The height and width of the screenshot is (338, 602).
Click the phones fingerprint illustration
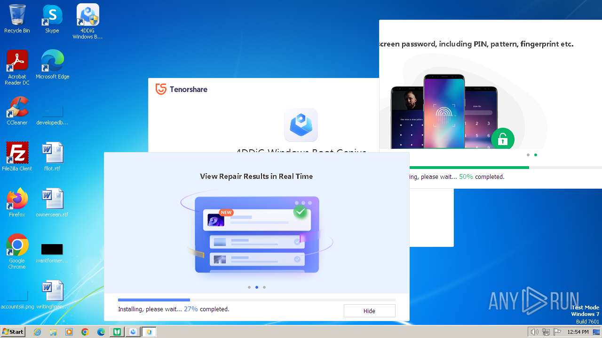click(444, 112)
